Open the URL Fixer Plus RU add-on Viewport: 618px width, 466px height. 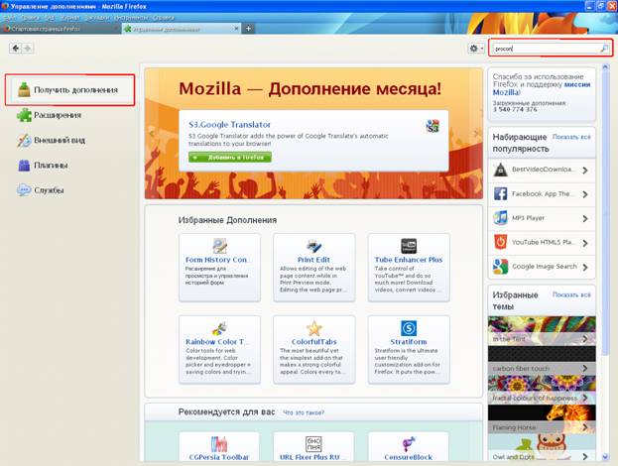(313, 447)
